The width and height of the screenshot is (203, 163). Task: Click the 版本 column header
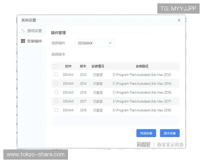(83, 66)
